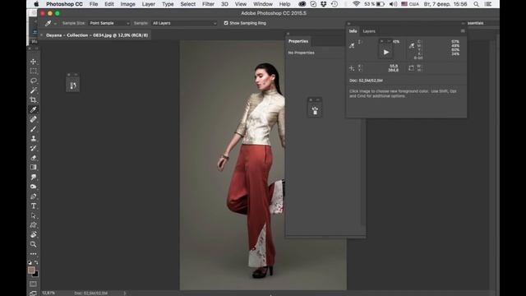
Task: Open the Help menu
Action: 285,4
